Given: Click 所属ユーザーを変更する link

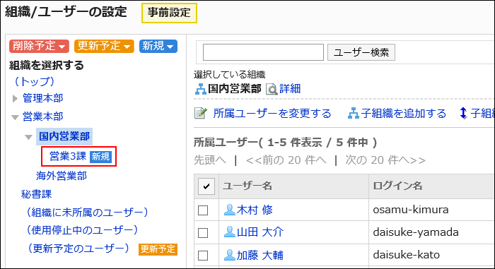Looking at the screenshot, I should (x=272, y=114).
